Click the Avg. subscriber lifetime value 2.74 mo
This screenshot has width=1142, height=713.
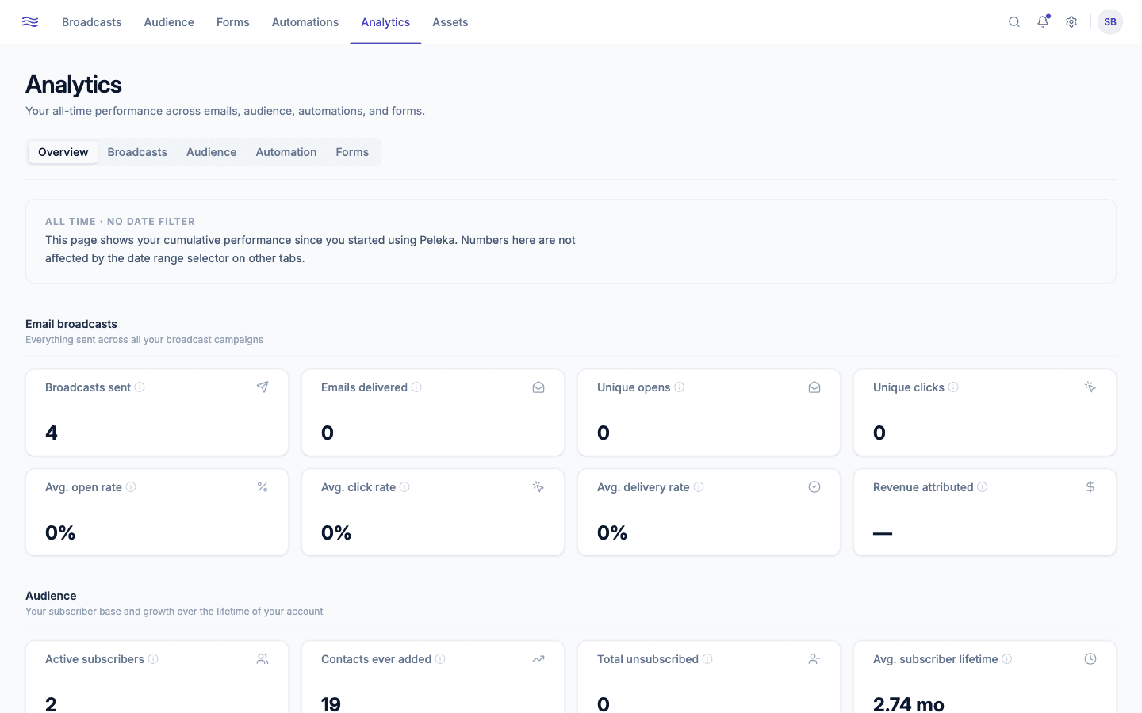point(909,703)
